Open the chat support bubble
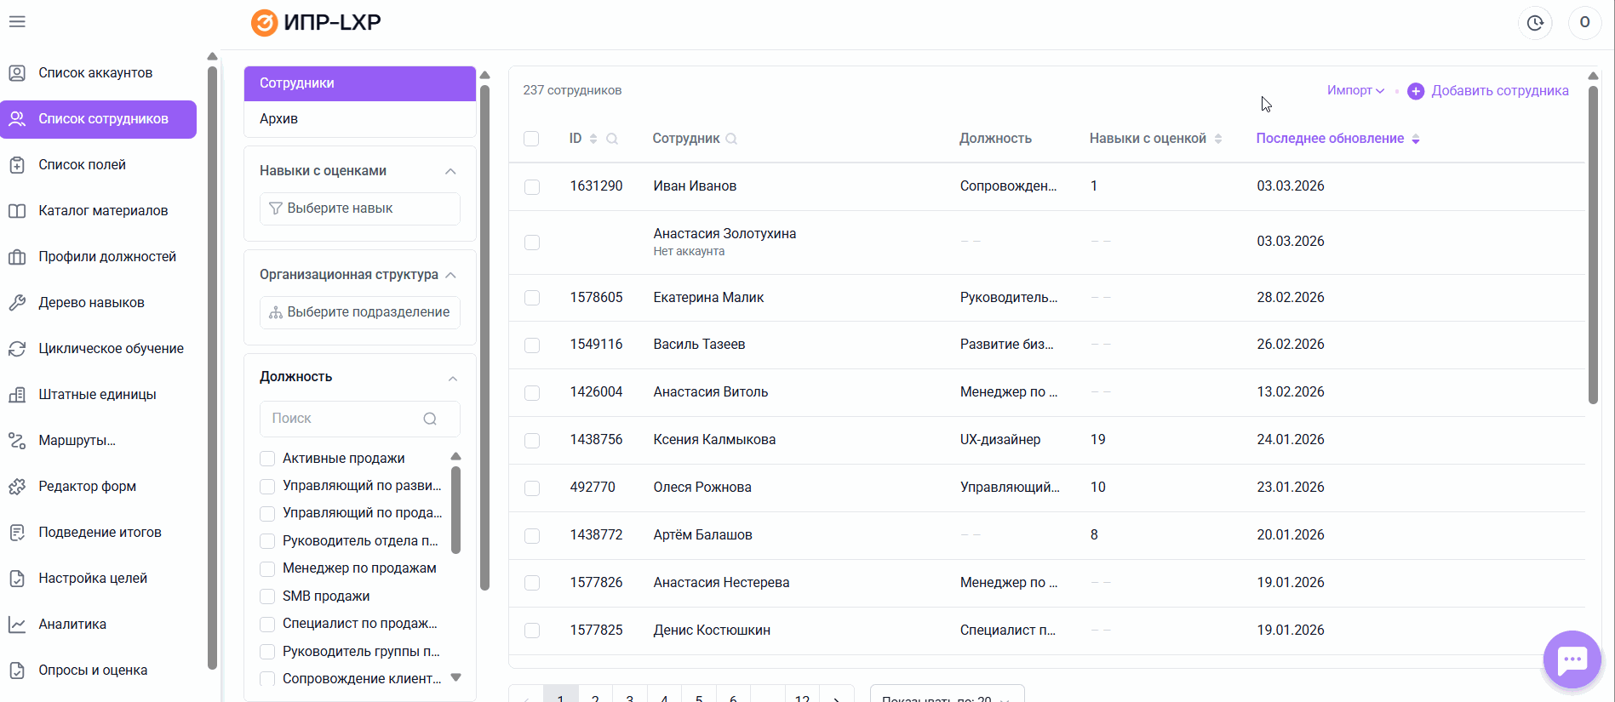The width and height of the screenshot is (1615, 702). point(1572,659)
